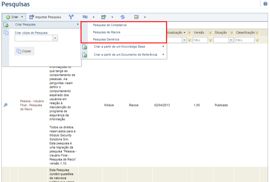Viewport: 270px width, 182px height.
Task: Open dropdown arrow beside edit pencil icon
Action: click(x=145, y=17)
